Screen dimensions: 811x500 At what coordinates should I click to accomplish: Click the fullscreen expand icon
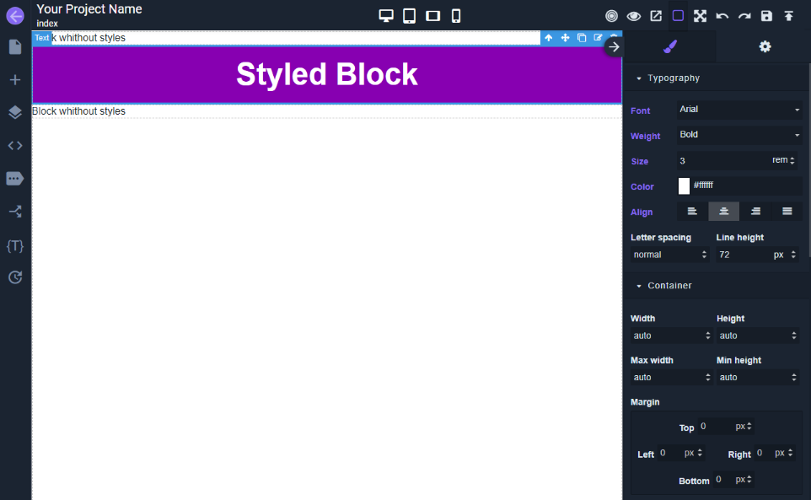[700, 15]
